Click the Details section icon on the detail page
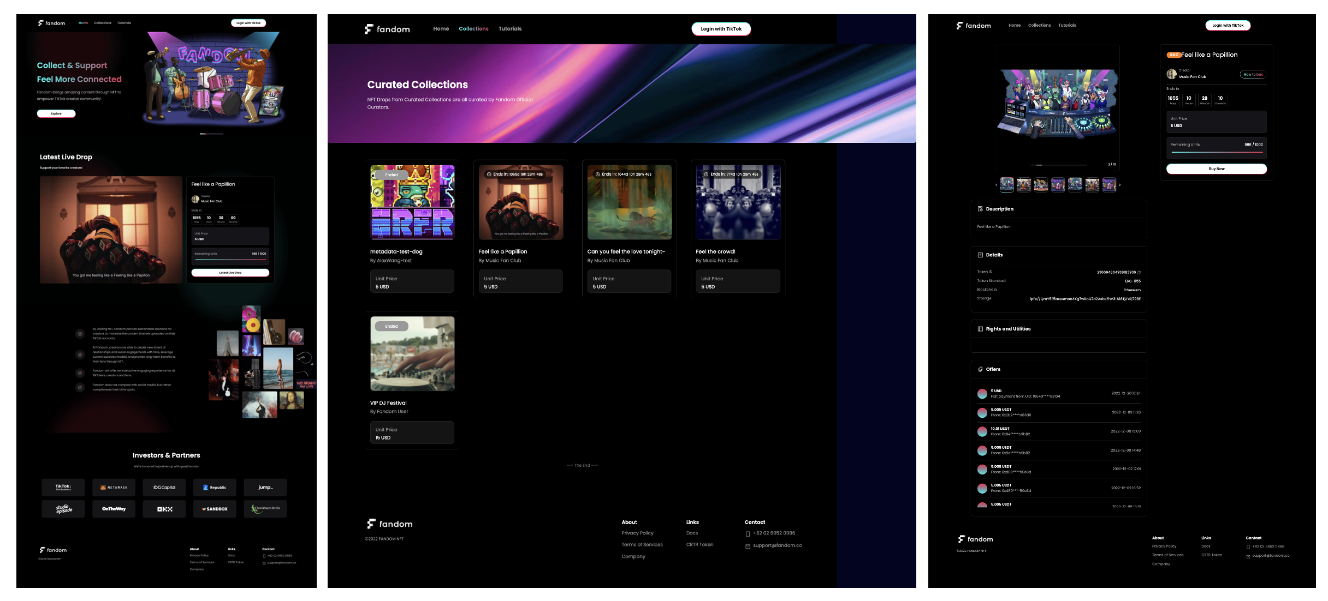Viewport: 1328px width, 601px height. (980, 255)
